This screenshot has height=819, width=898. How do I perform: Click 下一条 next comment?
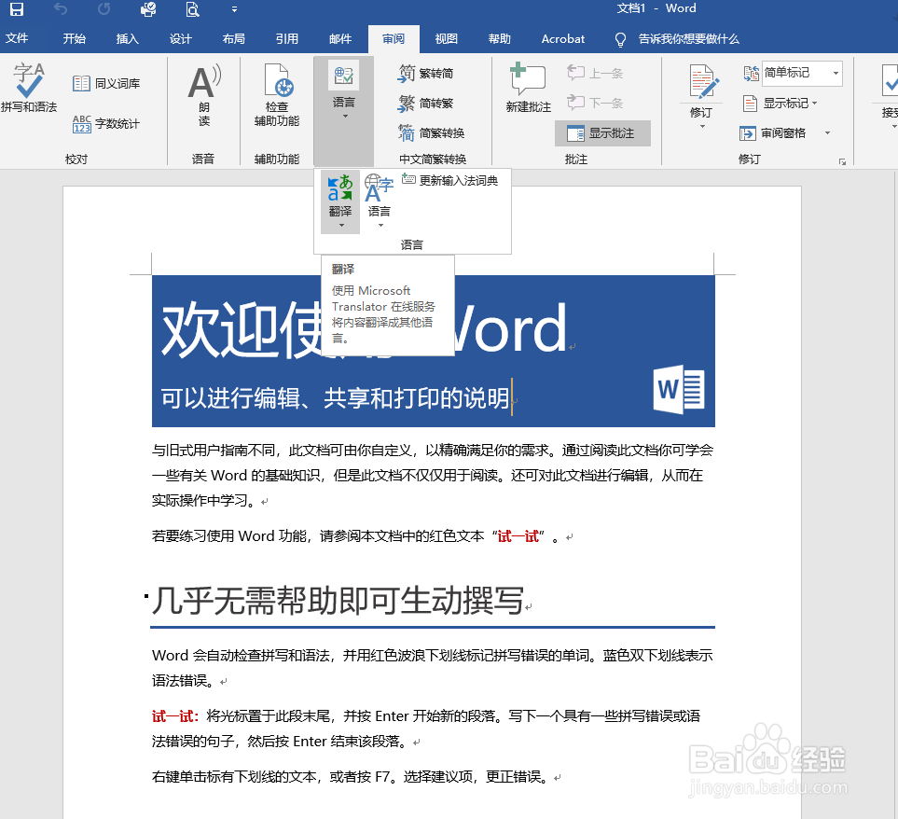point(595,104)
